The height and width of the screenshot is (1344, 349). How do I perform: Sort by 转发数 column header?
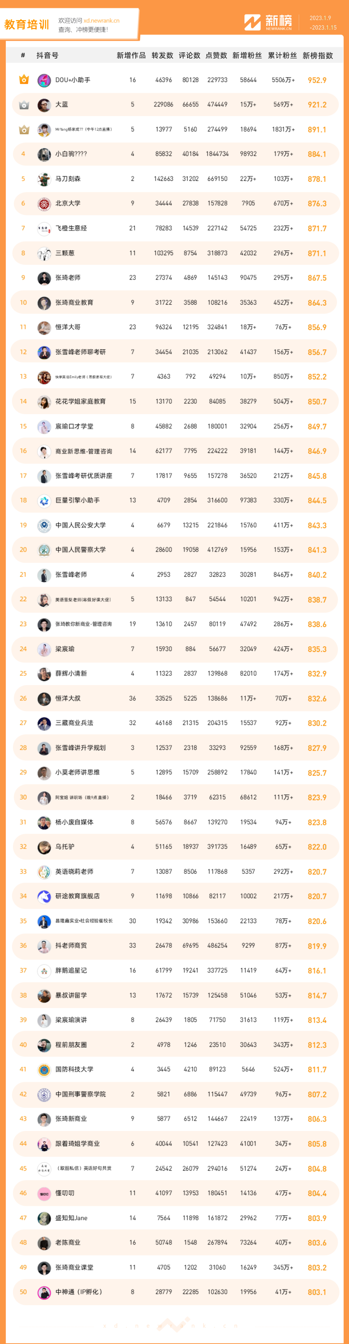tap(162, 55)
